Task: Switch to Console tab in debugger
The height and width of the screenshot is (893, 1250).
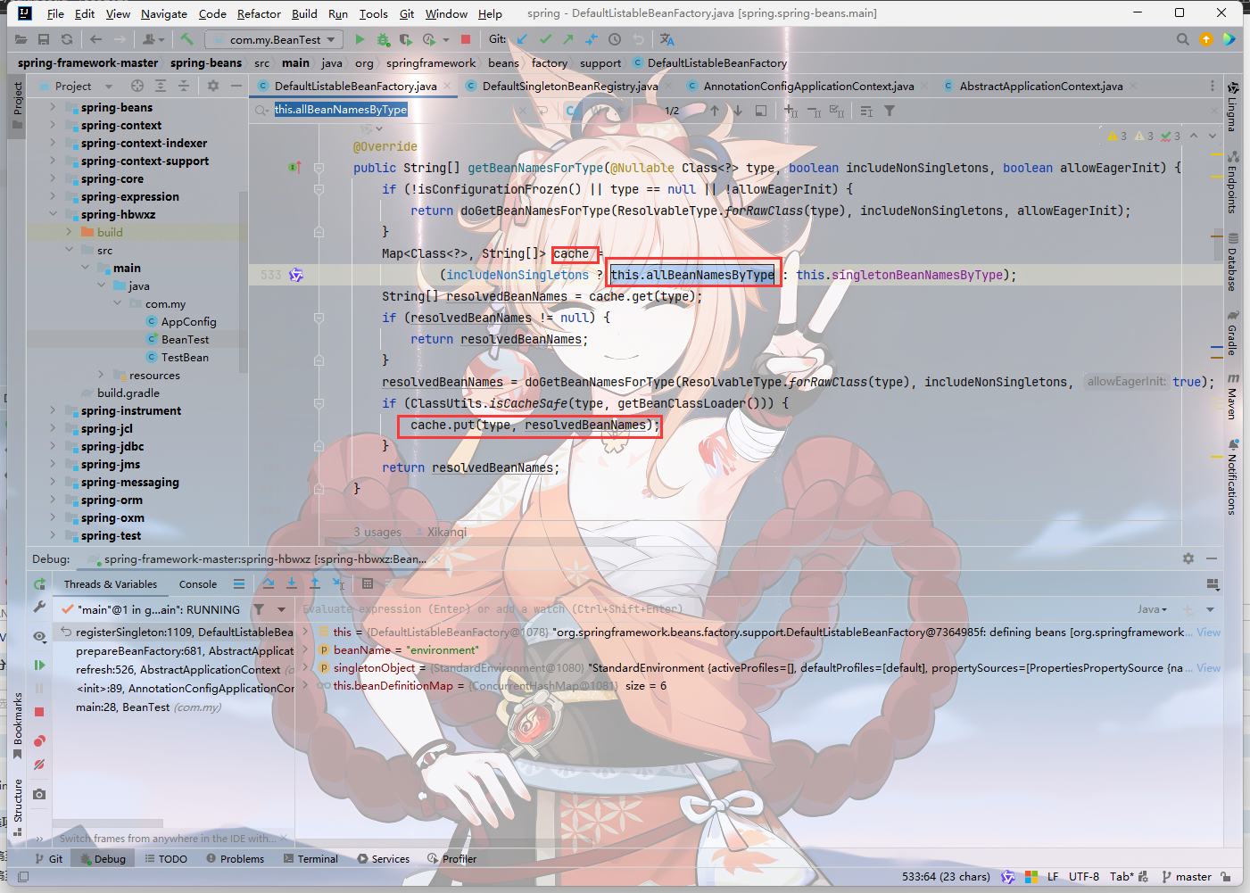Action: pos(198,584)
